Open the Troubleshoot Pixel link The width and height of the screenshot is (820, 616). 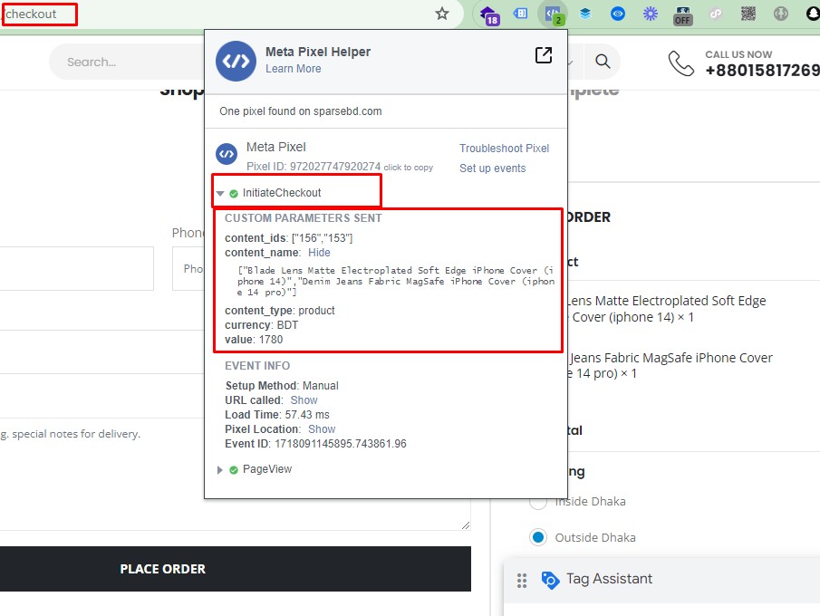point(504,149)
